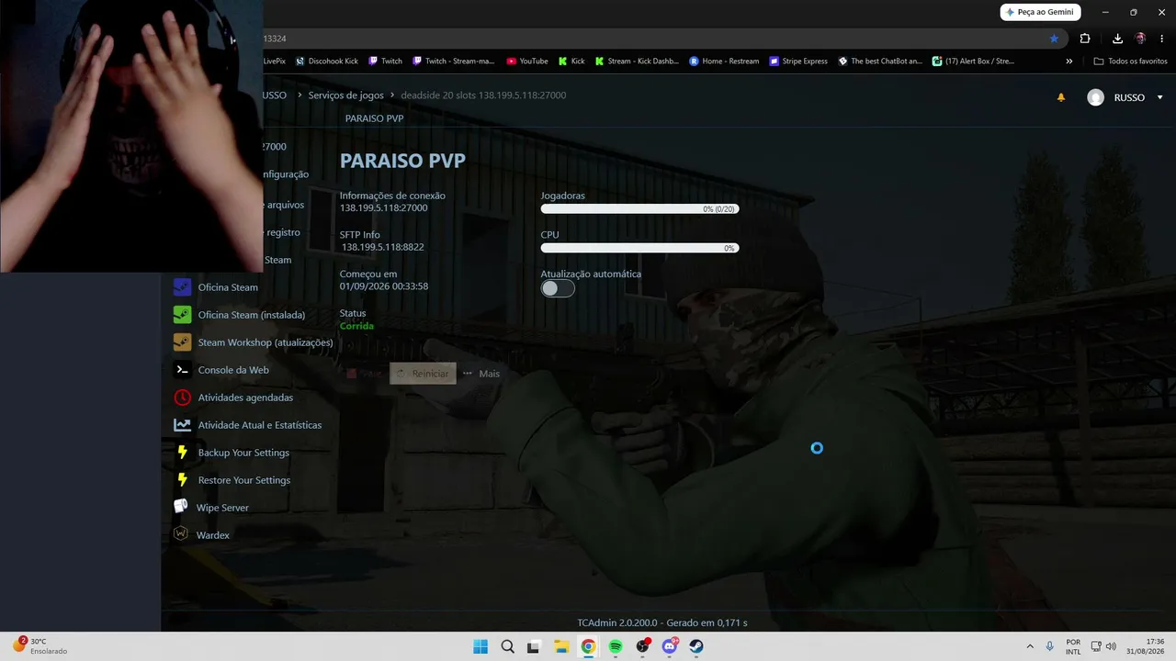The height and width of the screenshot is (661, 1176).
Task: Click the orange Steam Workshop (atualizações) icon
Action: point(182,342)
